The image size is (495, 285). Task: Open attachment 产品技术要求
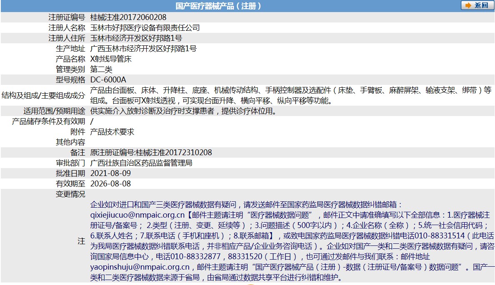point(112,132)
